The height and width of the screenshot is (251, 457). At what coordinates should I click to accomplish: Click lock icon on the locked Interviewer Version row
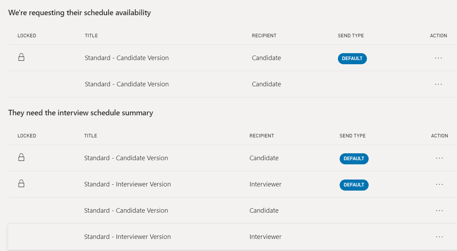(21, 184)
